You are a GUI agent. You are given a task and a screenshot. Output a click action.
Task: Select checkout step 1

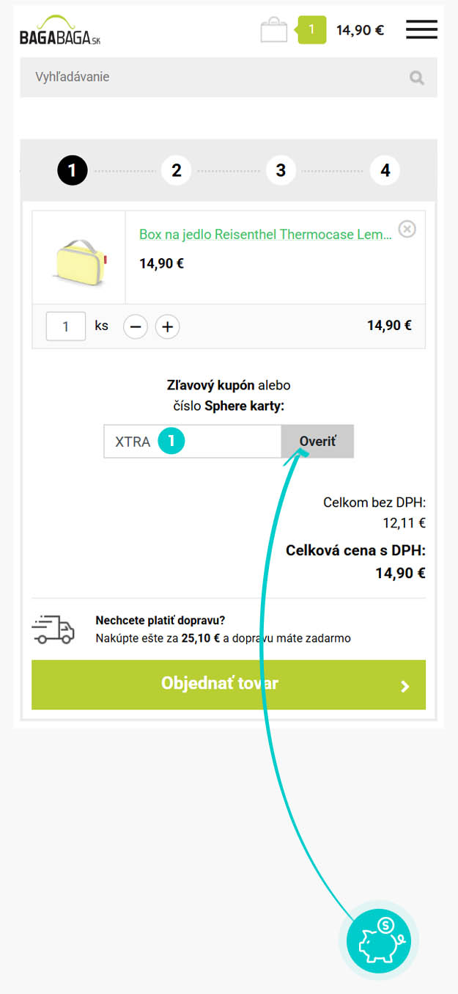[x=72, y=171]
